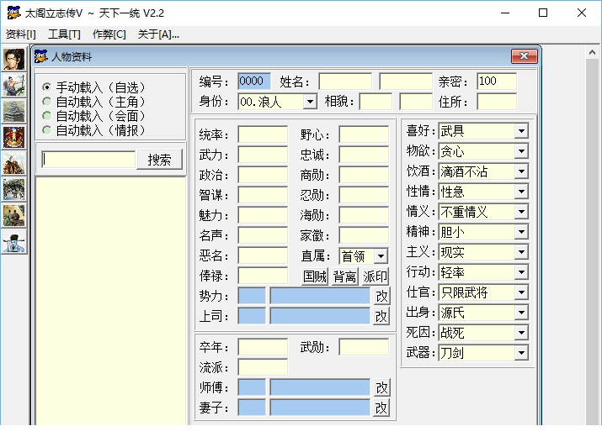Open the 直属 dropdown showing 首领
Screen dimensions: 602x442
click(381, 256)
